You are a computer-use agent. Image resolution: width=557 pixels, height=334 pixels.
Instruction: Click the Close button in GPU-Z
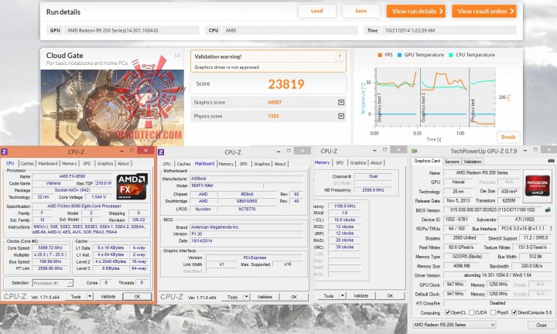click(x=541, y=325)
